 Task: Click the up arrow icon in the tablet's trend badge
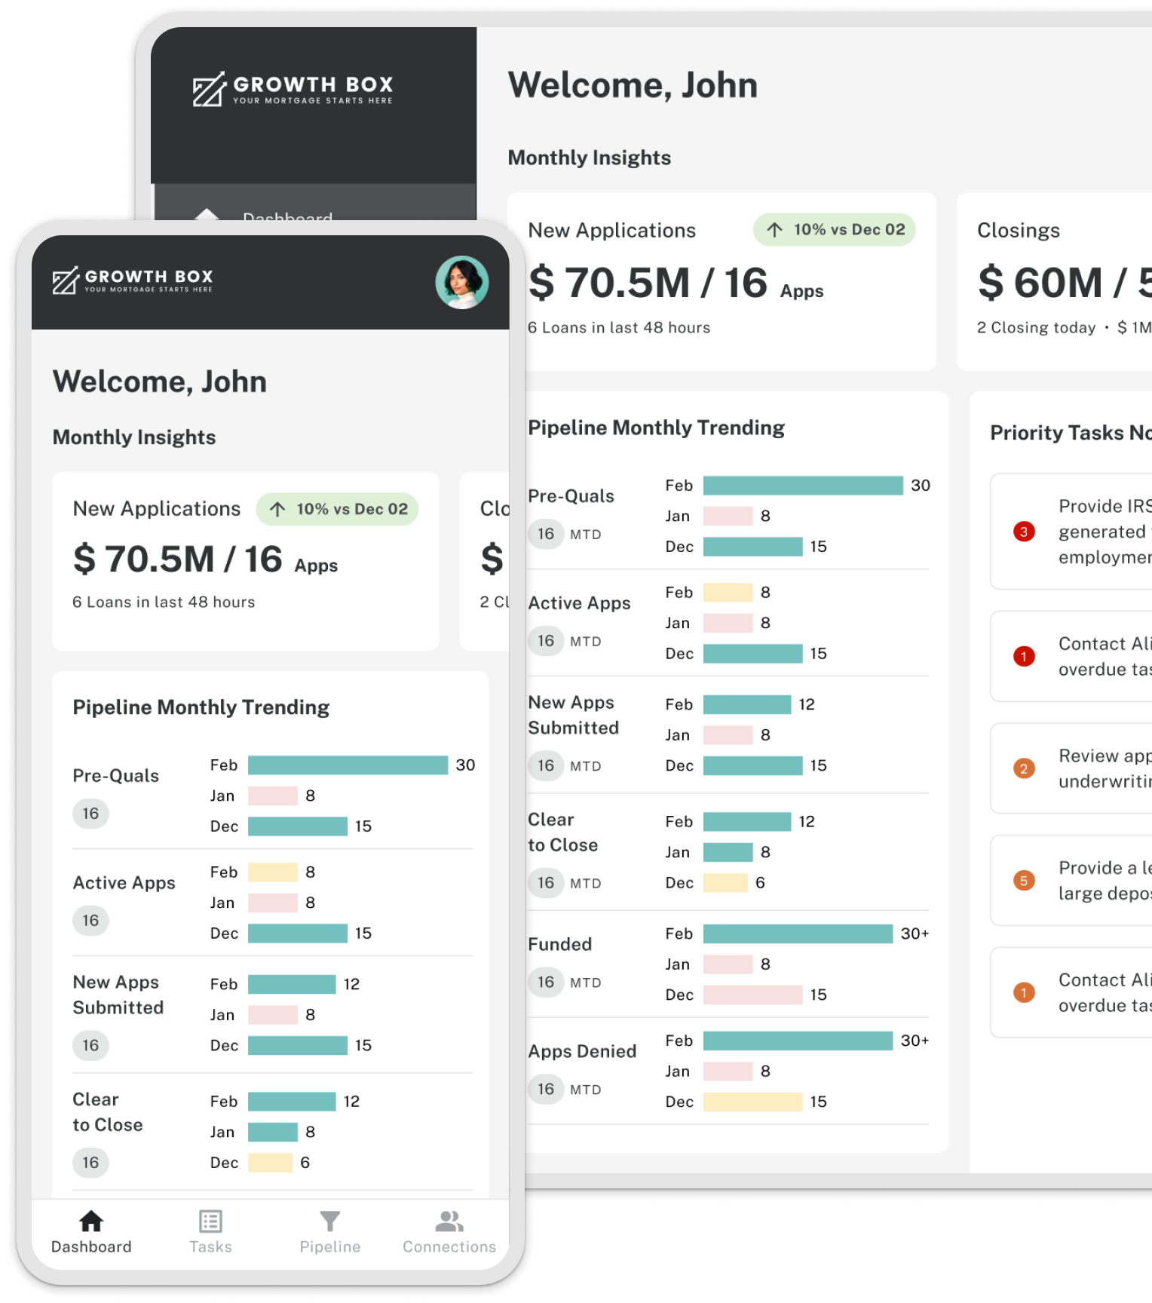coord(774,230)
